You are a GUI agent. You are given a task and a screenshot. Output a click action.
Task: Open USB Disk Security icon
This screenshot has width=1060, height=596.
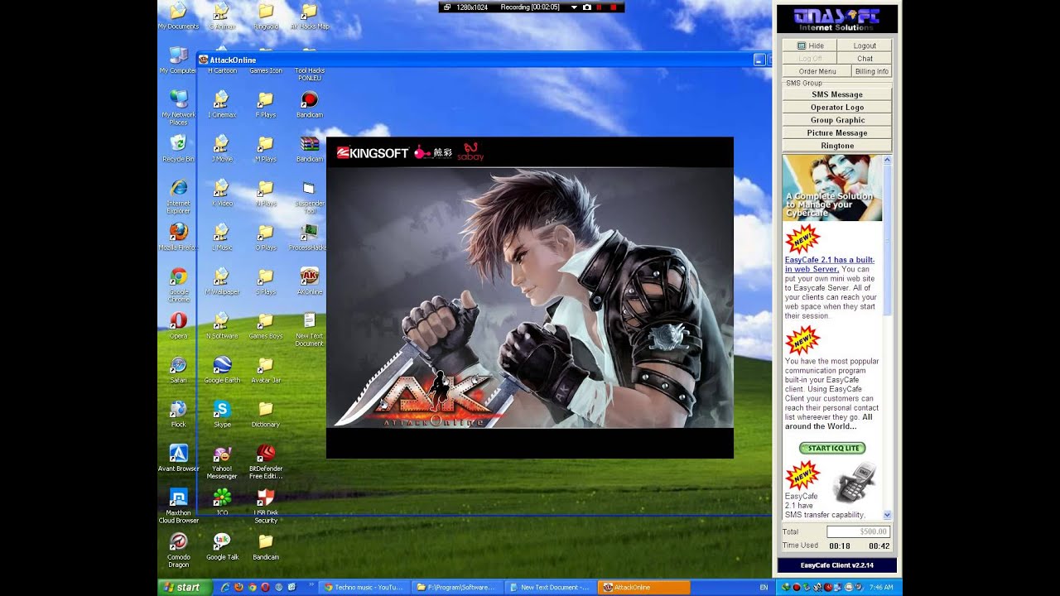(266, 506)
